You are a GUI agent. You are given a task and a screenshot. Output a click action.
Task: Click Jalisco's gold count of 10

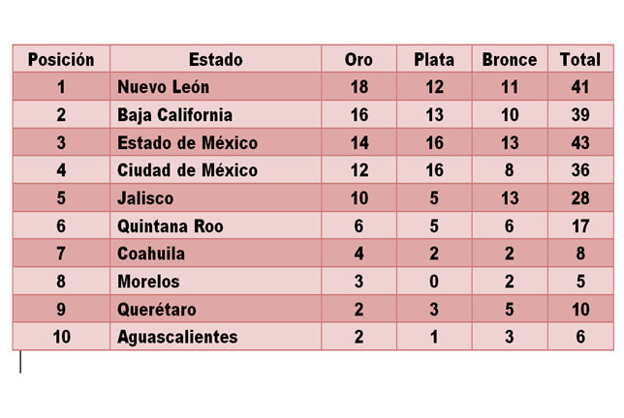(359, 198)
